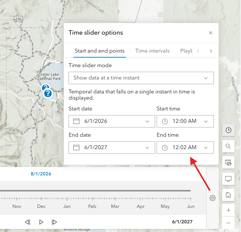
Task: Open the partially visible Playback tab
Action: pyautogui.click(x=186, y=51)
